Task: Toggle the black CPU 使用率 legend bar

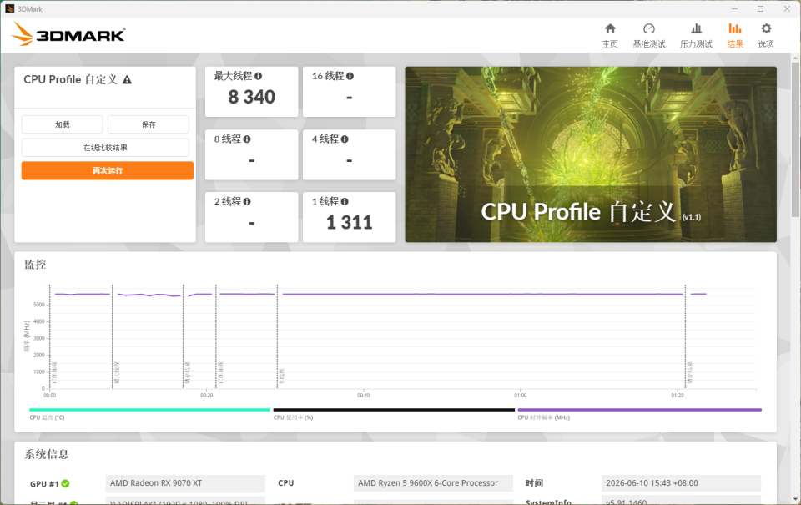Action: (x=394, y=409)
